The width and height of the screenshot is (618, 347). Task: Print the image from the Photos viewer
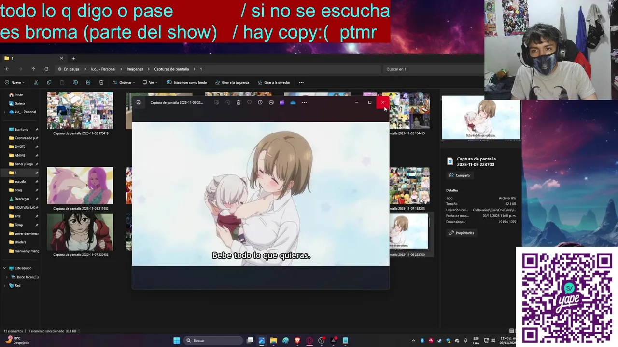coord(271,102)
